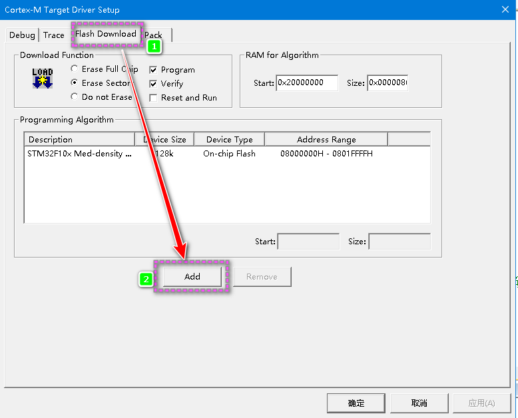Click the 128k device size cell
The width and height of the screenshot is (518, 418).
point(164,154)
